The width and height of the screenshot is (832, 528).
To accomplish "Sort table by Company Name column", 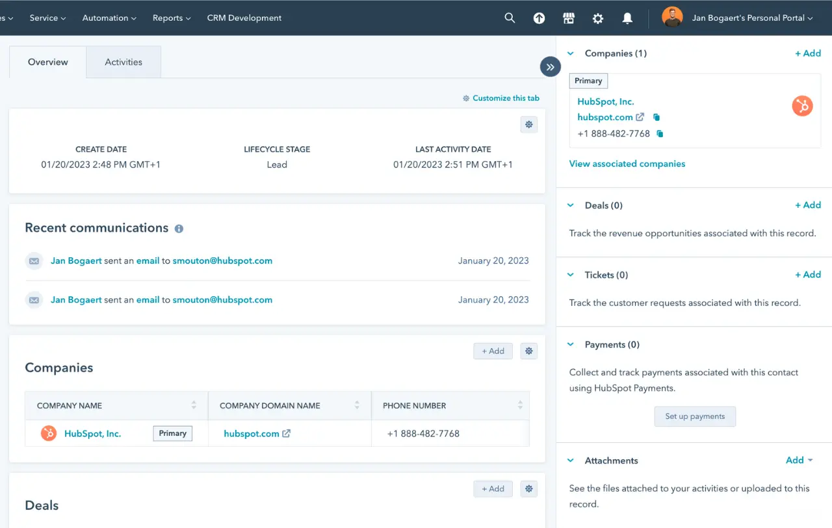I will [194, 405].
